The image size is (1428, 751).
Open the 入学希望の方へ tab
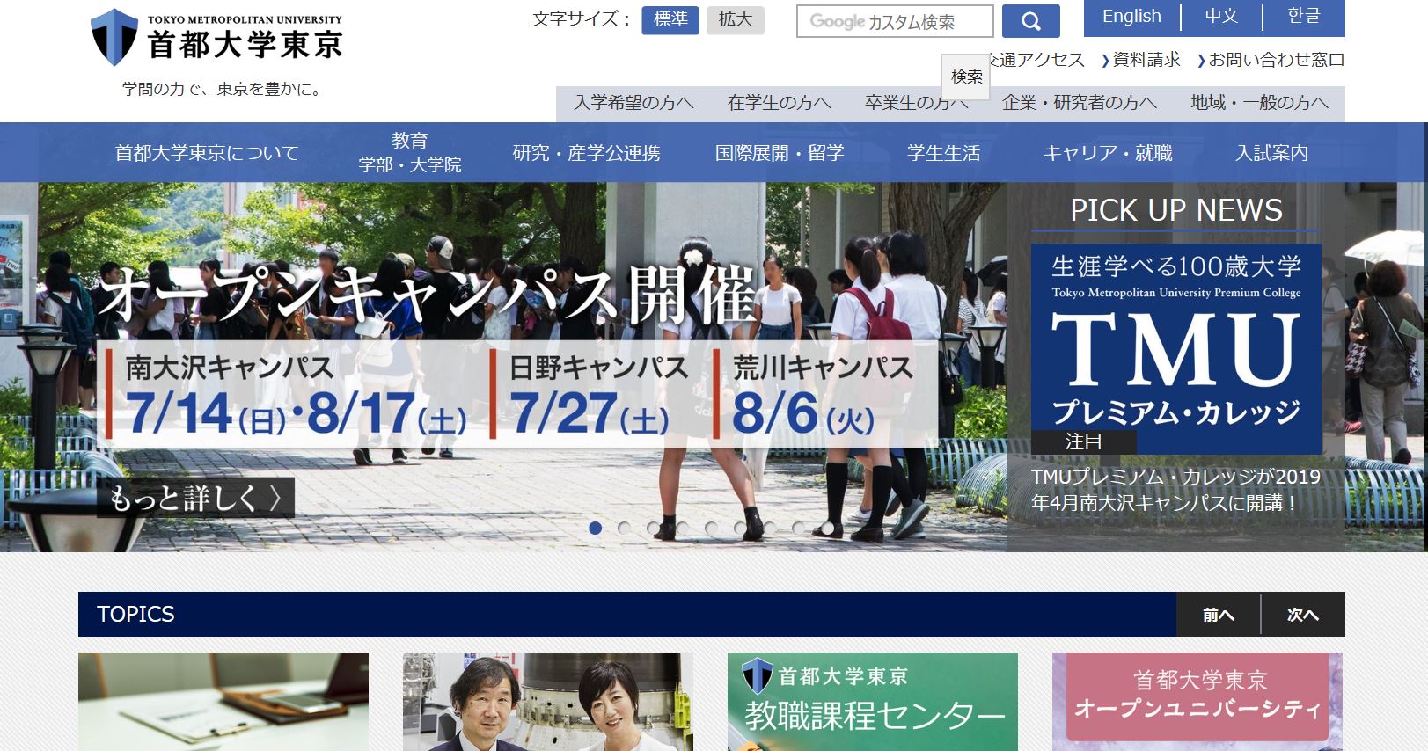pyautogui.click(x=633, y=103)
